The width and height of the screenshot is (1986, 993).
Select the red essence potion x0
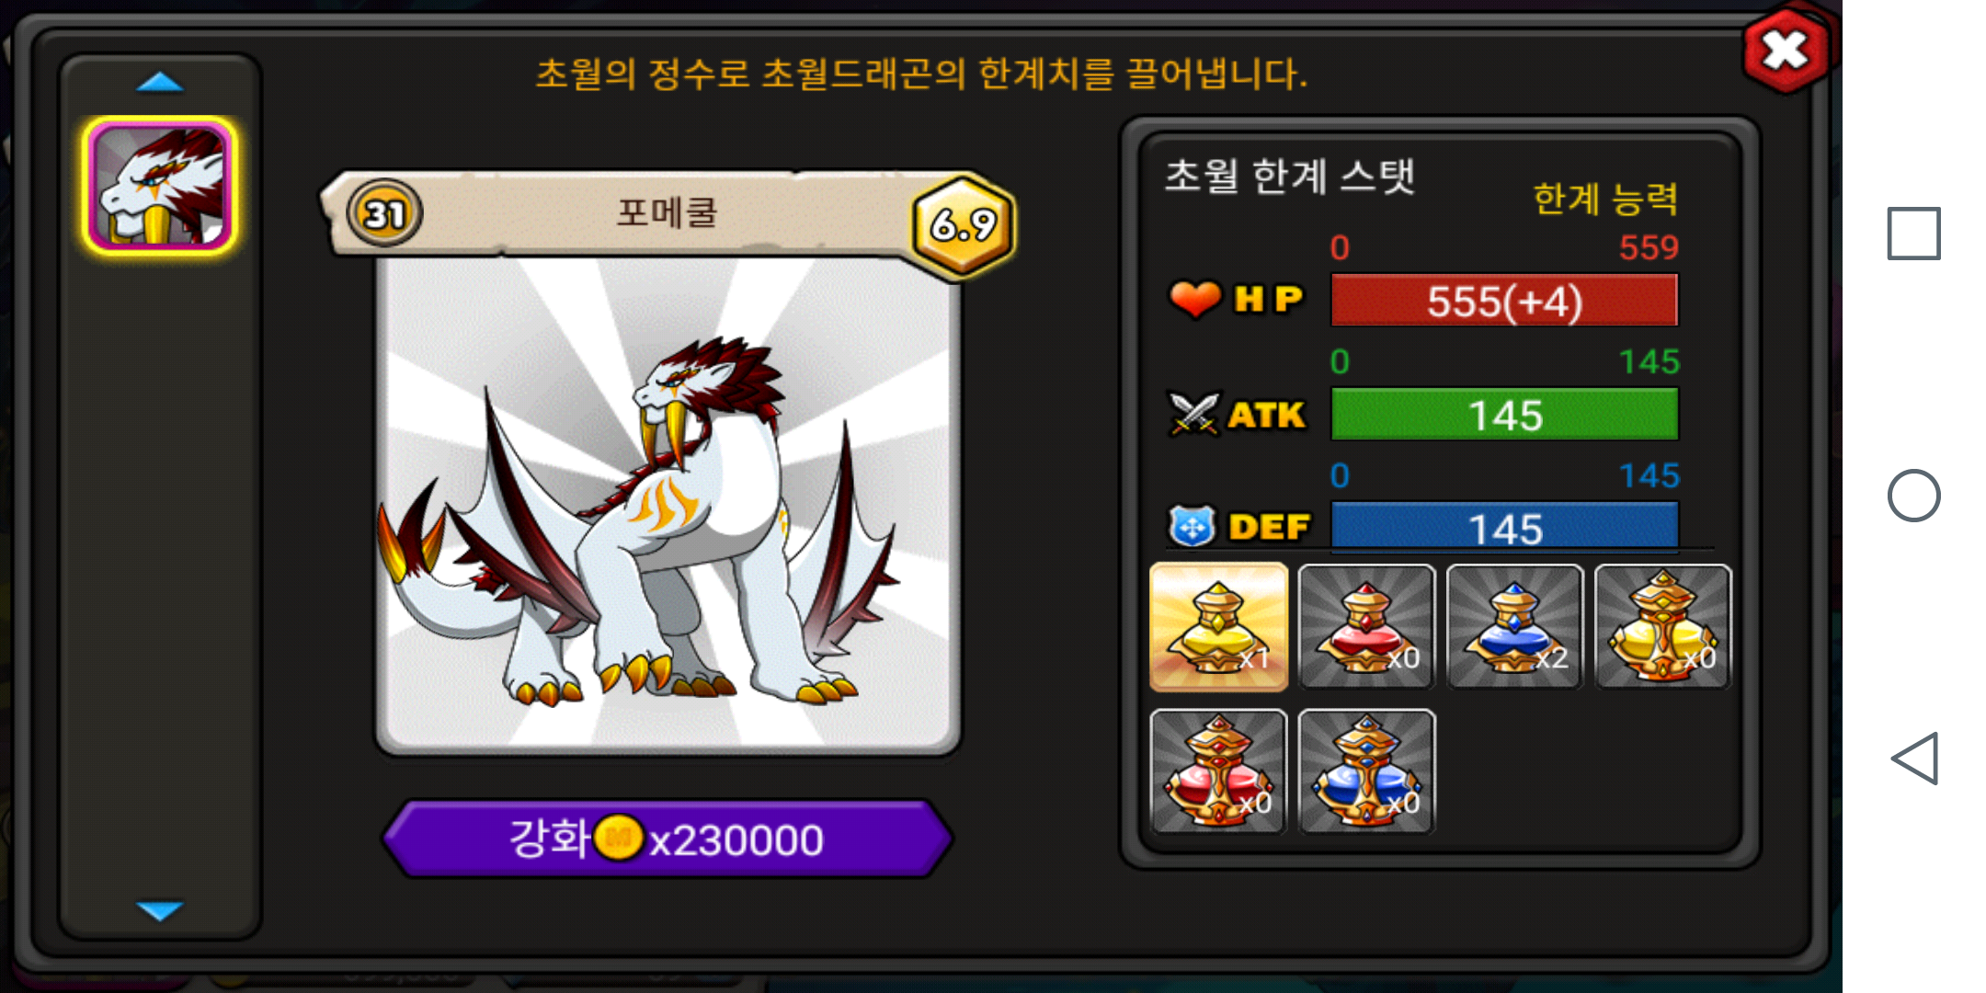(x=1366, y=627)
